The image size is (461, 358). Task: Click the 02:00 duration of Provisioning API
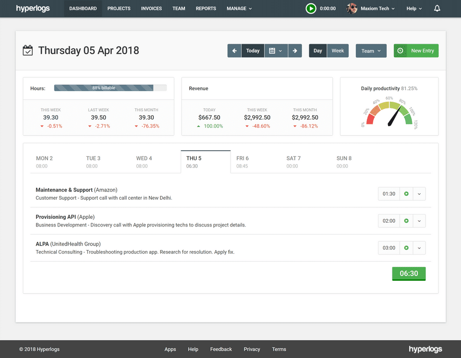[x=388, y=221]
